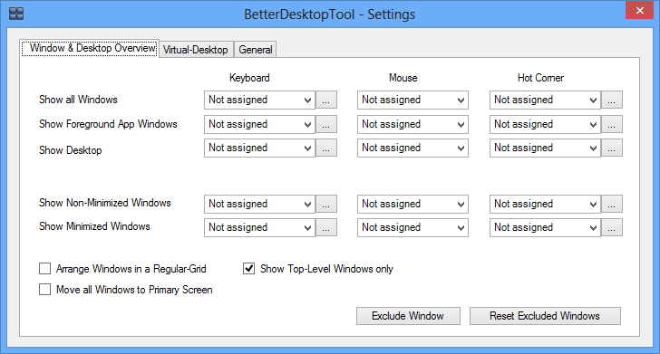Open Keyboard dropdown for Show Desktop
660x354 pixels.
click(x=259, y=148)
